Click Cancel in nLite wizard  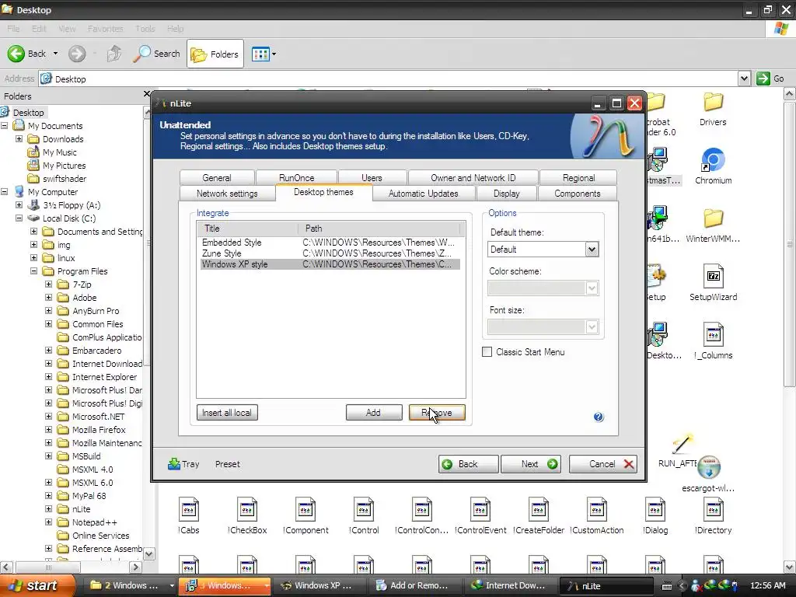(x=602, y=464)
